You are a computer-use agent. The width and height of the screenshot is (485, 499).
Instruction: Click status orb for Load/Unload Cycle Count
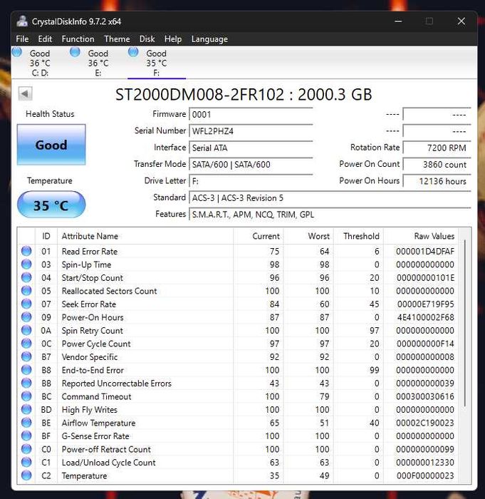(26, 463)
